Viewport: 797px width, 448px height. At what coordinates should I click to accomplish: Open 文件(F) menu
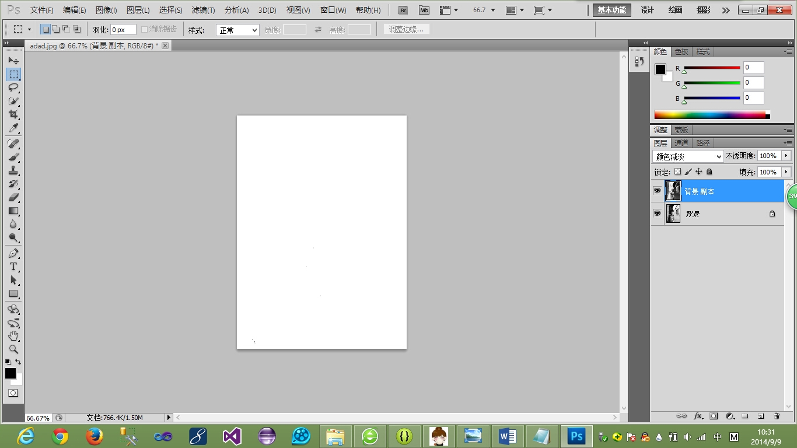pyautogui.click(x=41, y=10)
